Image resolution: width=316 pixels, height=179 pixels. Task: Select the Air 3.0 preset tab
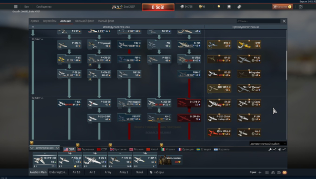click(76, 172)
